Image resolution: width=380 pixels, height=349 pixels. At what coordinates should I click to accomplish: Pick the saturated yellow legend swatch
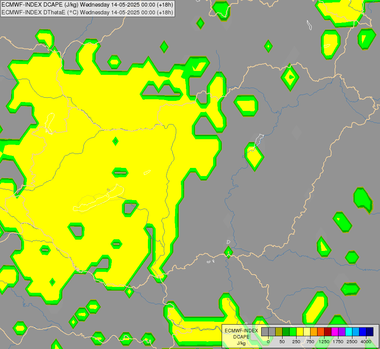[300, 332]
